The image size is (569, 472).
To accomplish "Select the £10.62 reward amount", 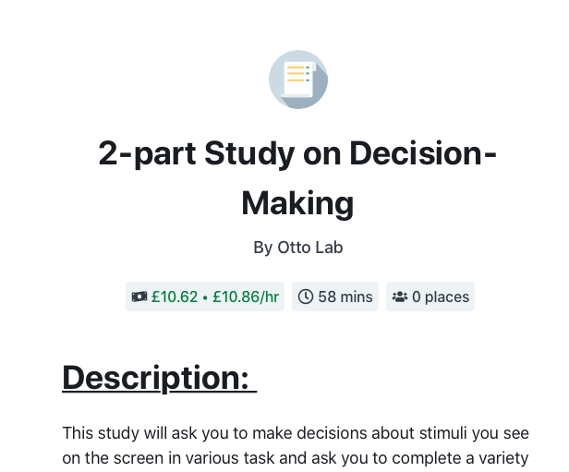I will (x=175, y=297).
